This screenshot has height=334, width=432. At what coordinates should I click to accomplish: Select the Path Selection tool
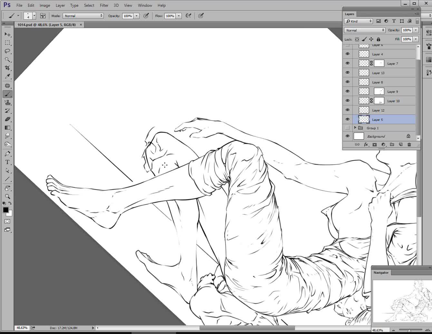coord(7,171)
